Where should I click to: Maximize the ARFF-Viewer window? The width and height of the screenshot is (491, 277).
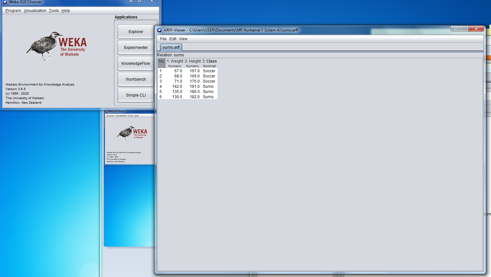464,29
